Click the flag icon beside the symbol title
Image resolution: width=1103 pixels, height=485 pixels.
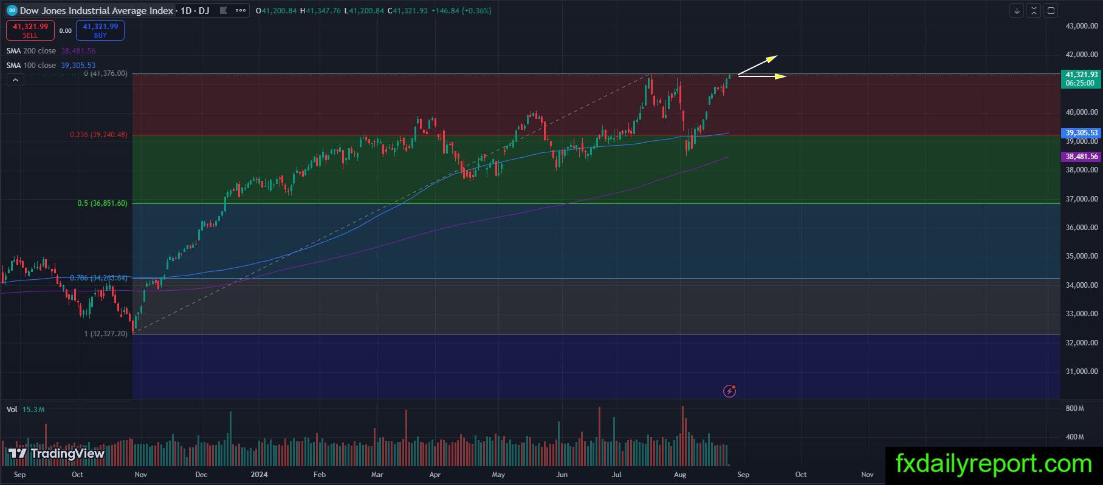coord(224,10)
